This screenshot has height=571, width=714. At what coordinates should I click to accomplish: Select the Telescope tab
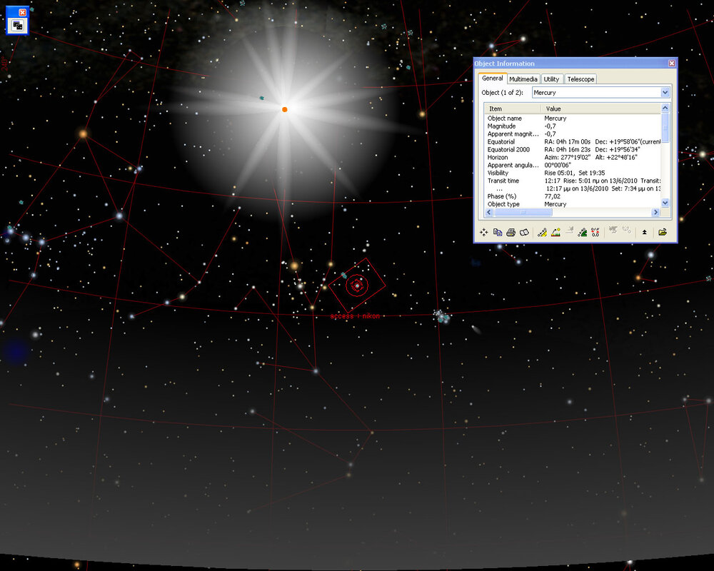pyautogui.click(x=580, y=79)
